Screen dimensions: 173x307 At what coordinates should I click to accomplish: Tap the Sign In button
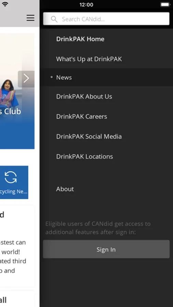[x=106, y=249]
